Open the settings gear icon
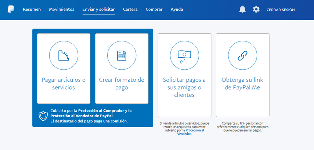The image size is (314, 150). 256,10
